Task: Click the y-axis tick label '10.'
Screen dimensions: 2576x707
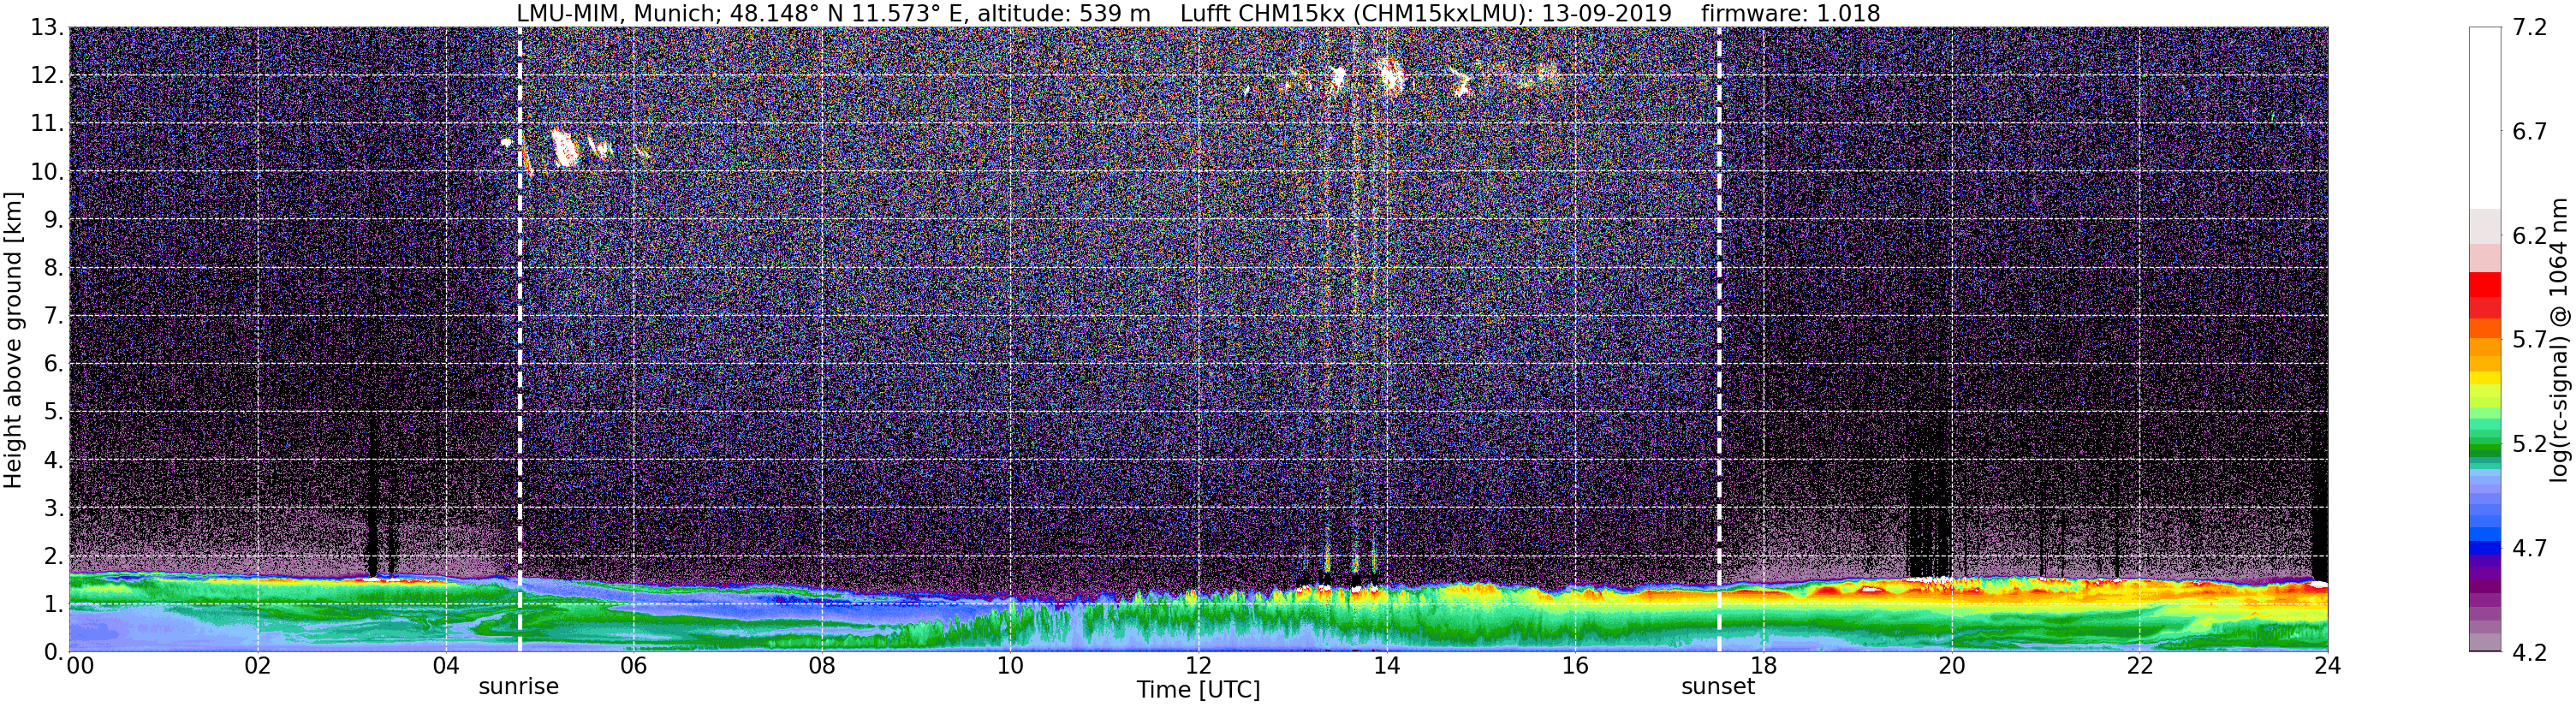Action: click(47, 172)
